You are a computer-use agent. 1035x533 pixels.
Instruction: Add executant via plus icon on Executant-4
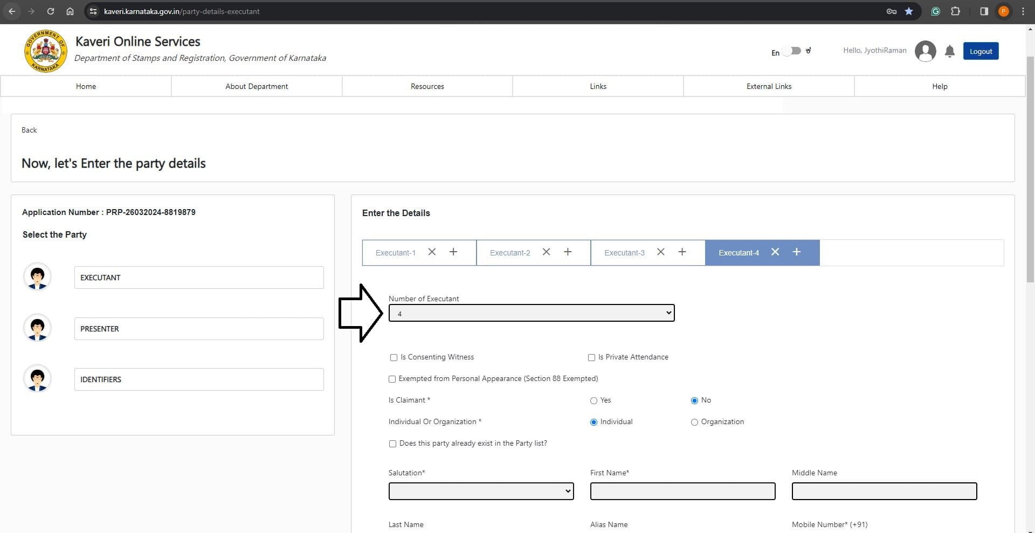tap(796, 252)
